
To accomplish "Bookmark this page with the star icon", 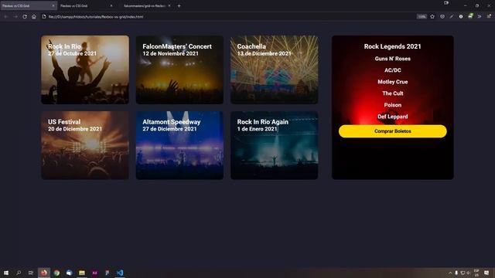I will pyautogui.click(x=432, y=16).
